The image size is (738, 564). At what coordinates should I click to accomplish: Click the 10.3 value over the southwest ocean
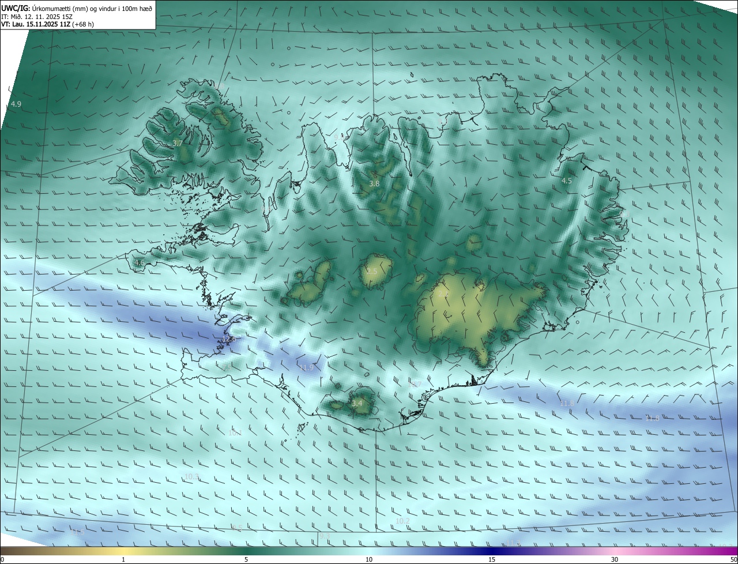pyautogui.click(x=191, y=476)
